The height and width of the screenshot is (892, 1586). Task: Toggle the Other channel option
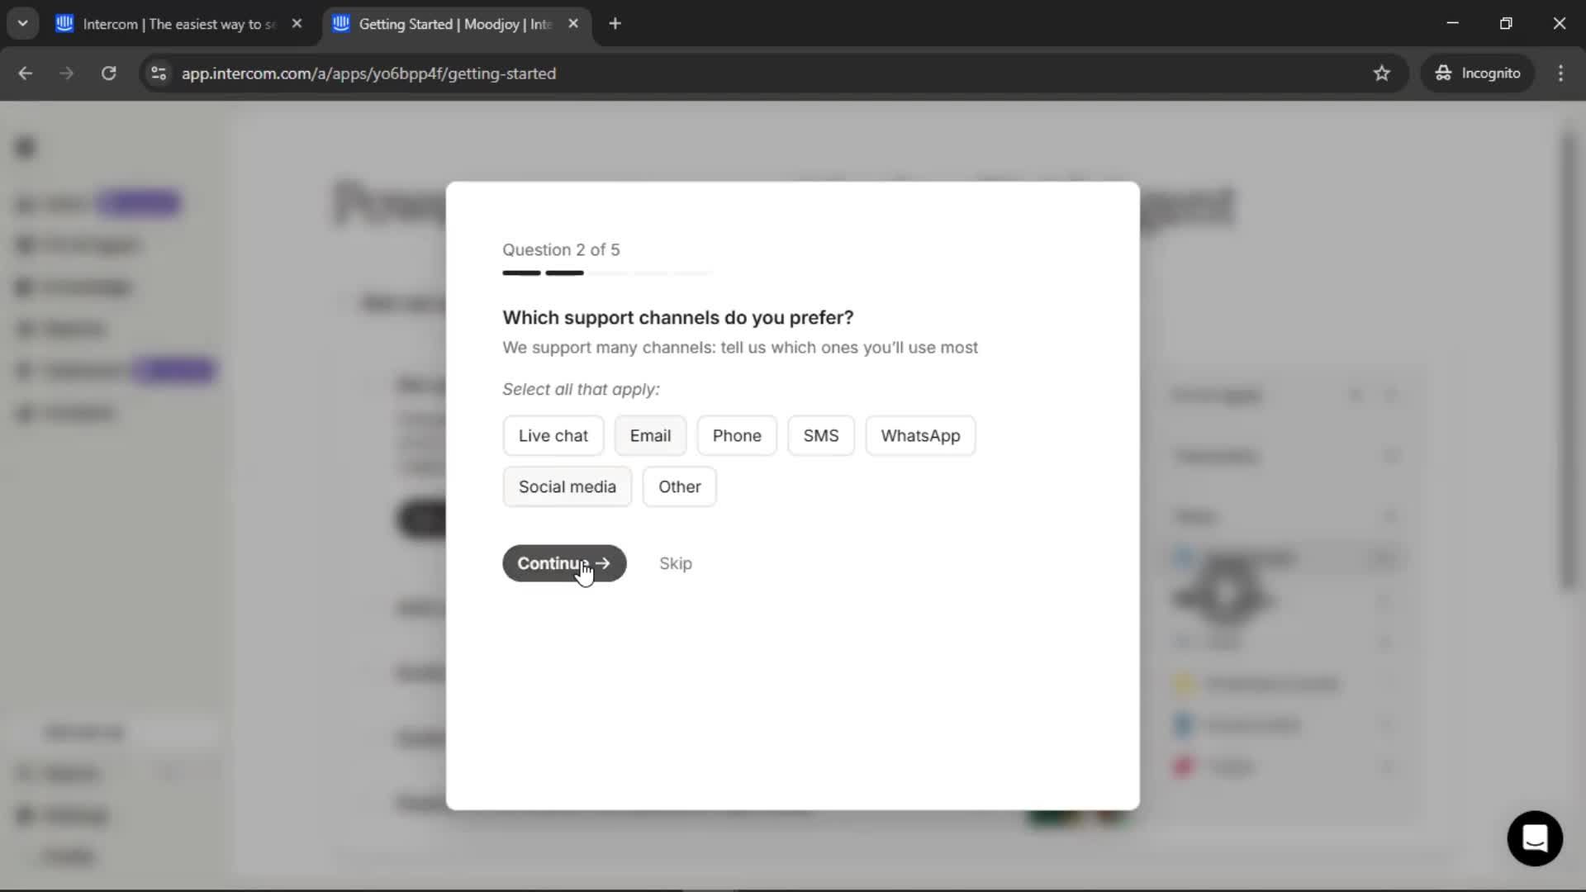pyautogui.click(x=679, y=486)
